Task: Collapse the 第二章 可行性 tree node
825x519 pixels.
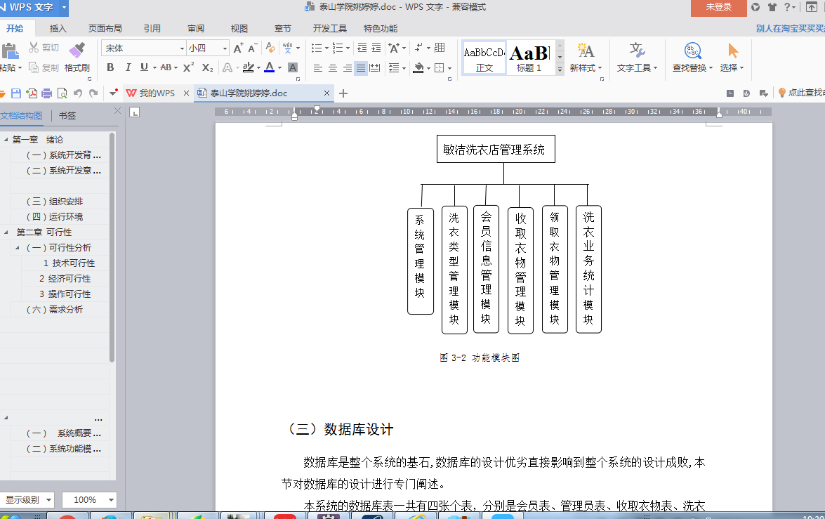Action: (6, 232)
